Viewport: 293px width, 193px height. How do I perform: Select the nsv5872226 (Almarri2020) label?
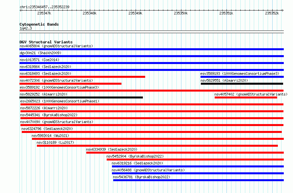coord(44,108)
